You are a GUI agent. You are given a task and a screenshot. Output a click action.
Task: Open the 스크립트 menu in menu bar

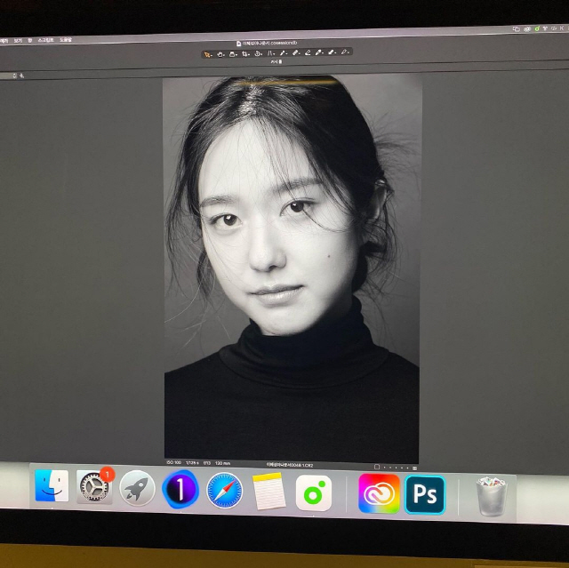point(44,40)
